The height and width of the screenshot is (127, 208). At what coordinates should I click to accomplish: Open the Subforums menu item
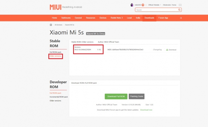pyautogui.click(x=66, y=18)
